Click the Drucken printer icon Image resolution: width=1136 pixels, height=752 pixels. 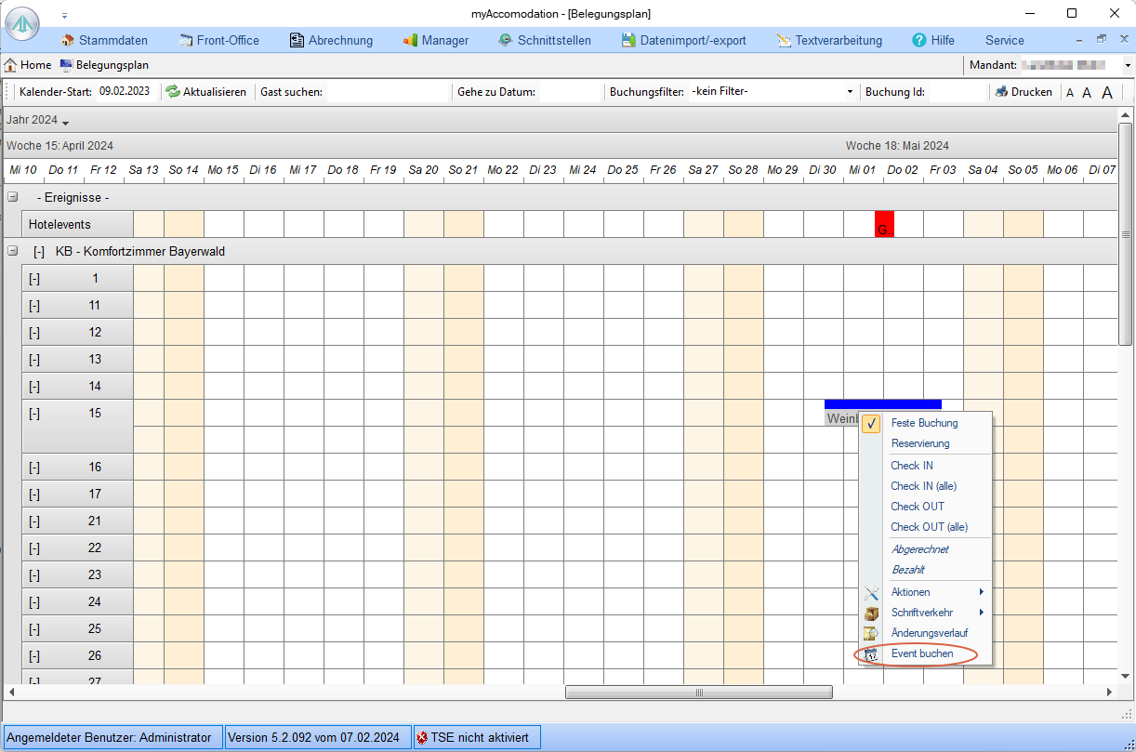[x=1001, y=92]
